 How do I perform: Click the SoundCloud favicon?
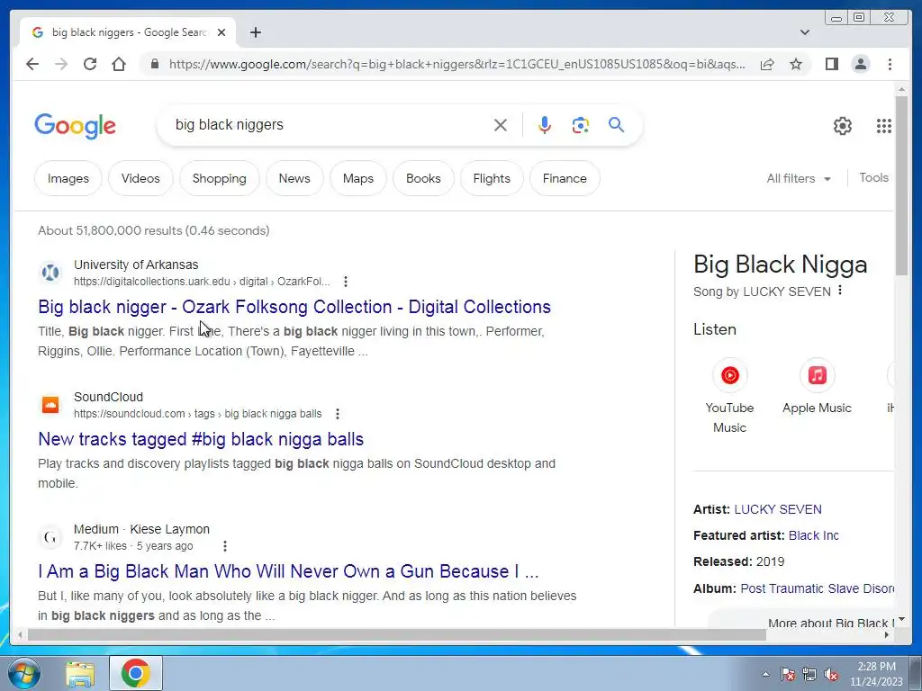point(50,405)
